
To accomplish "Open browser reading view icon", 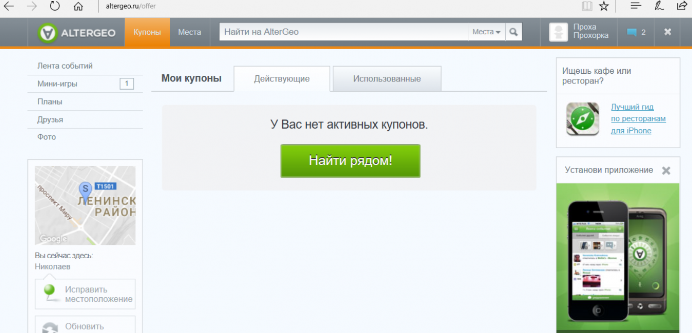I will pyautogui.click(x=587, y=6).
